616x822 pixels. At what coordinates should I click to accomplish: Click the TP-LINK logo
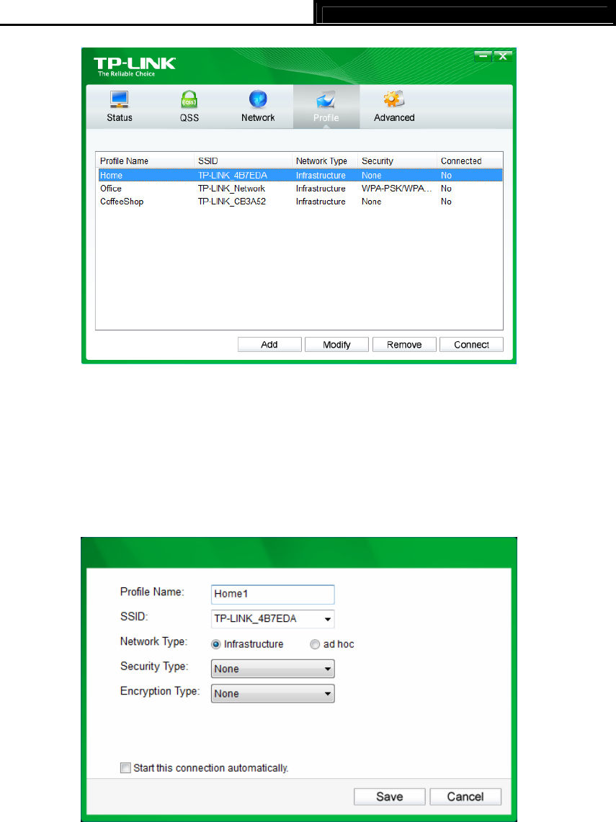pos(134,66)
